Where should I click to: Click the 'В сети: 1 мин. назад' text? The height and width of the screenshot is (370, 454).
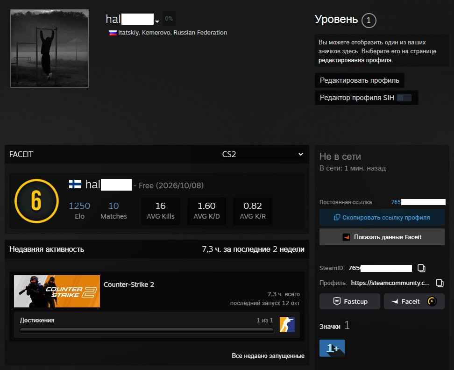click(352, 168)
